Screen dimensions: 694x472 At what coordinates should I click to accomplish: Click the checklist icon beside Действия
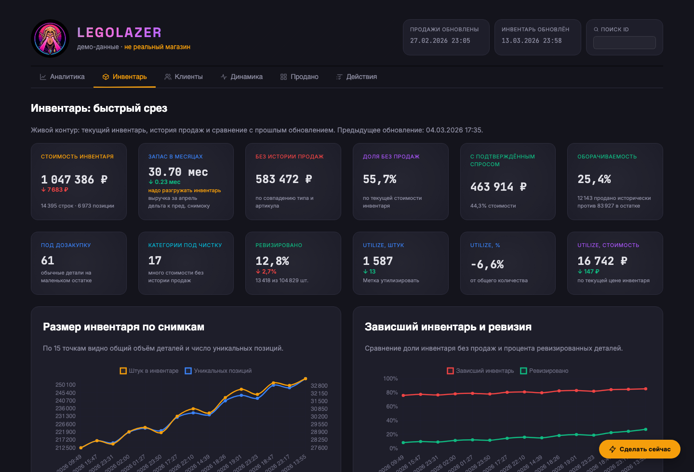coord(339,77)
